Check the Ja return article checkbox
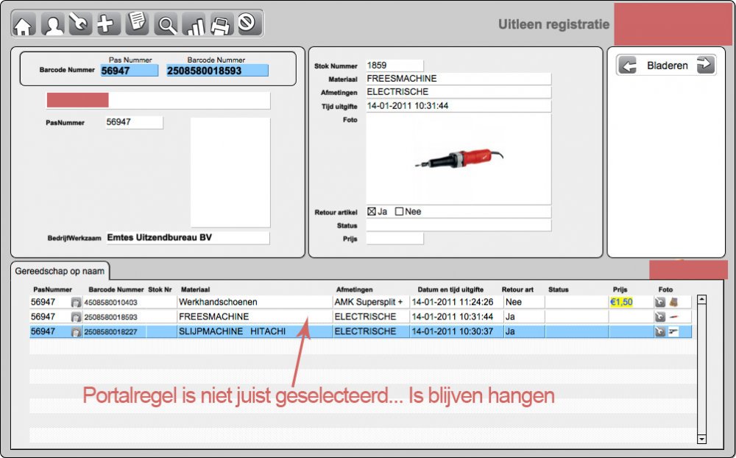The image size is (736, 458). click(x=372, y=211)
